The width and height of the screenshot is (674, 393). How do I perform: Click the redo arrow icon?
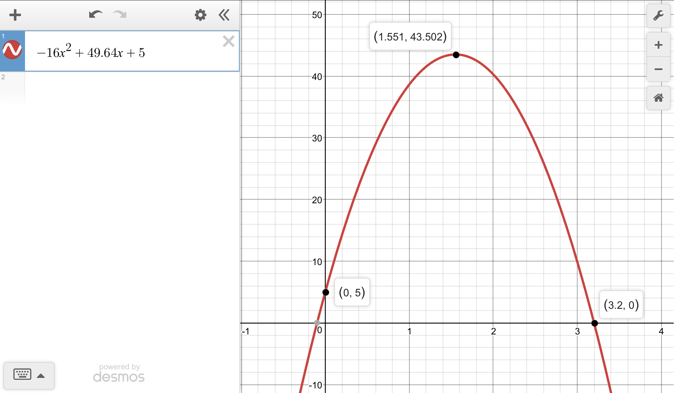(x=120, y=14)
